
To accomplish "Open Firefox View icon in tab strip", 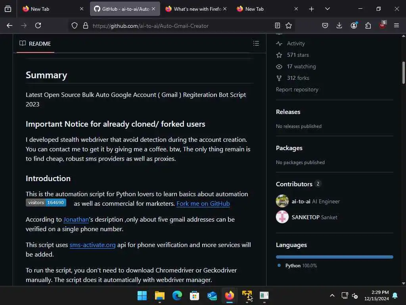I will pyautogui.click(x=8, y=9).
